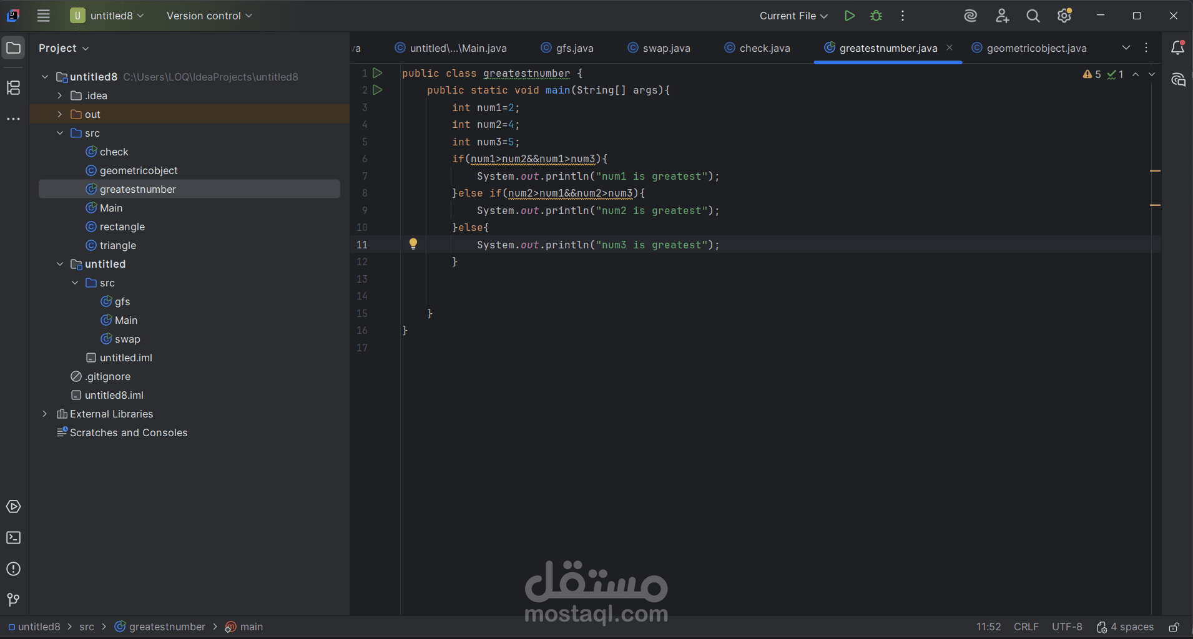Viewport: 1193px width, 639px height.
Task: Click the lightbulb quick-fix icon on line 11
Action: coord(413,244)
